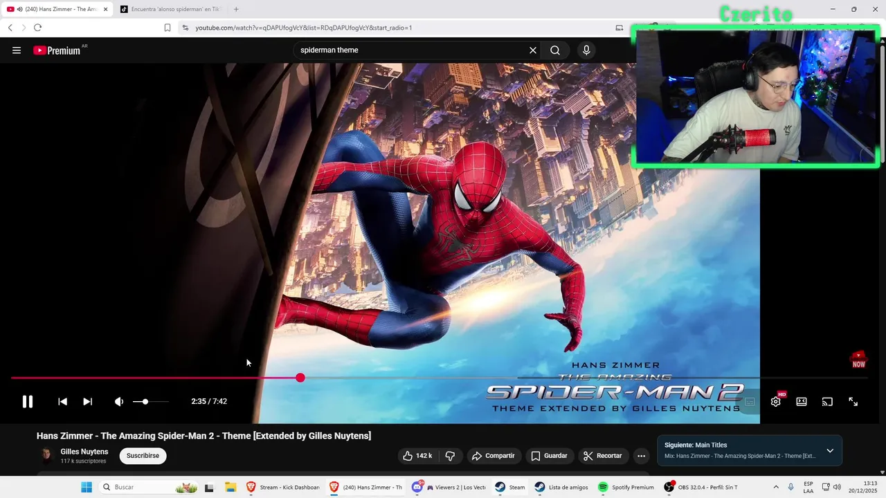
Task: Pause the video playback
Action: tap(28, 402)
